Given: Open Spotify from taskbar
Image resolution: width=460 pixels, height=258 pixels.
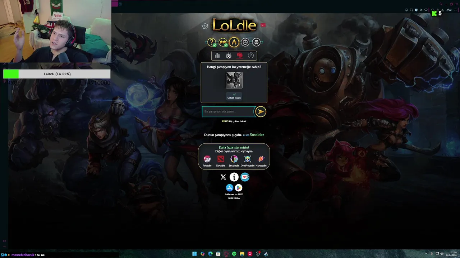Looking at the screenshot, I should 234,254.
